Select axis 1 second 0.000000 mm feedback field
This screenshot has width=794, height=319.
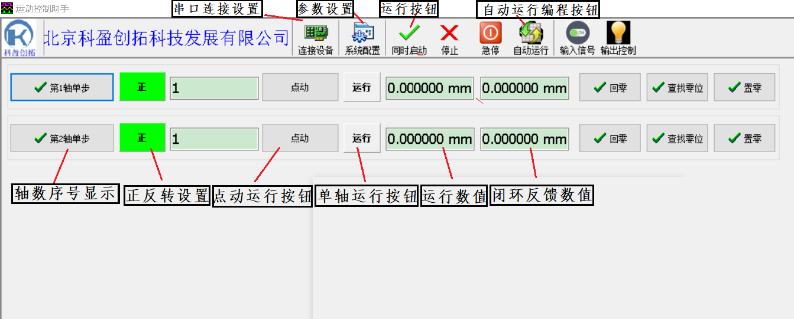(524, 88)
